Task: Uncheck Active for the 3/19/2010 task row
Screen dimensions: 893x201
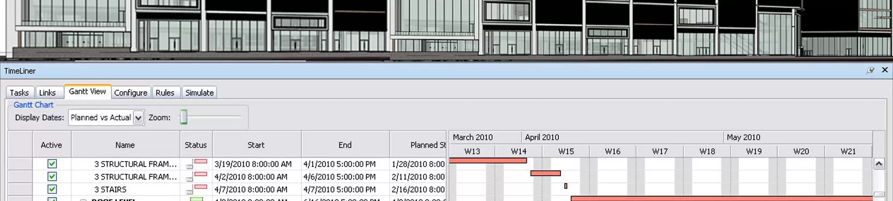Action: tap(52, 164)
